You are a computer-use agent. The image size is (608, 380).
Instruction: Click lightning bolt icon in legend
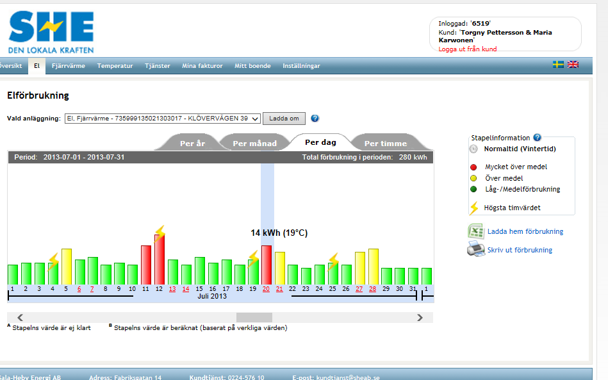coord(474,208)
